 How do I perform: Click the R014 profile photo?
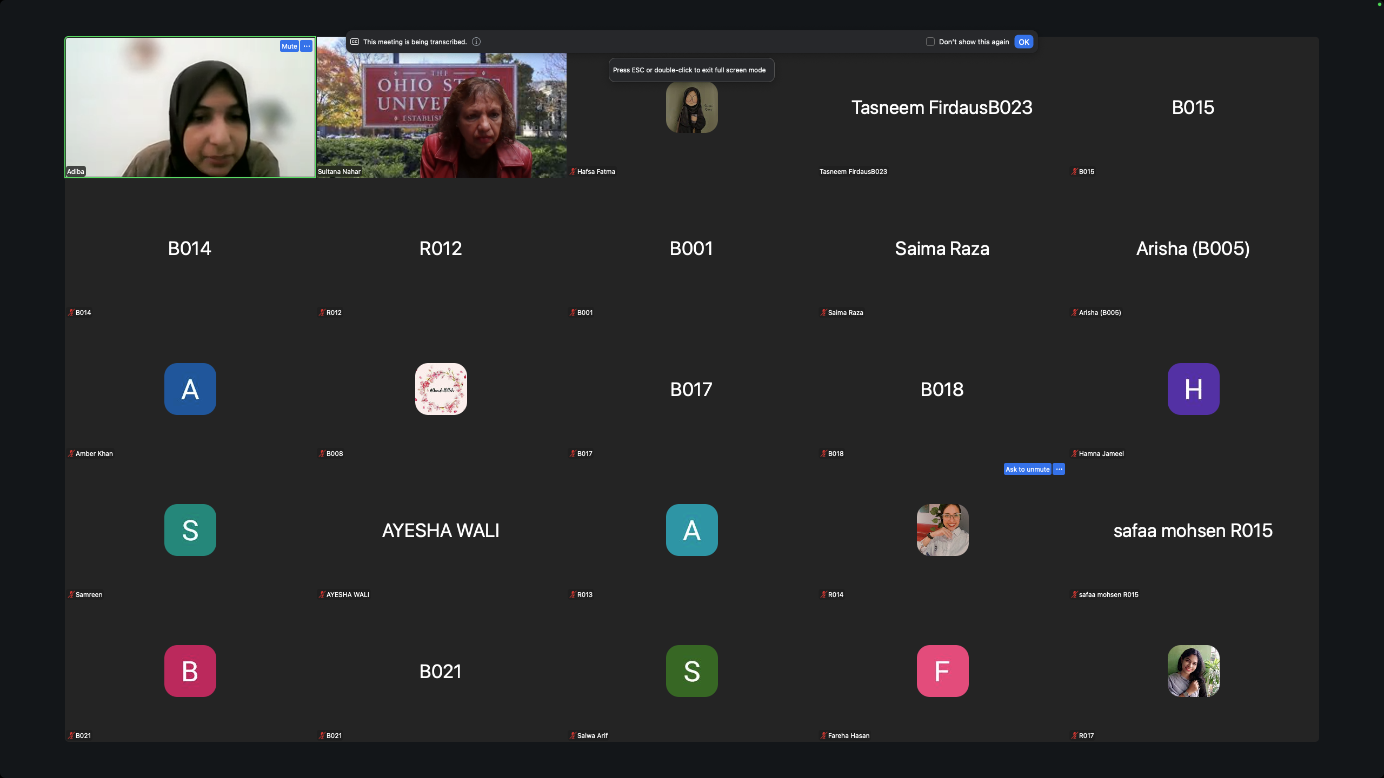(942, 530)
